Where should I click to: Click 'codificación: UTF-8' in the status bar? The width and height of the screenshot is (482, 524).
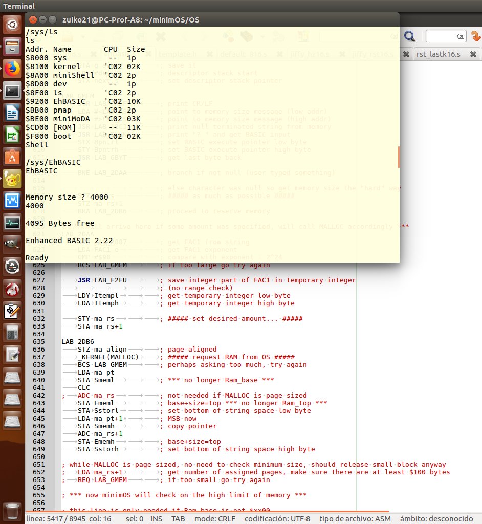[x=277, y=519]
